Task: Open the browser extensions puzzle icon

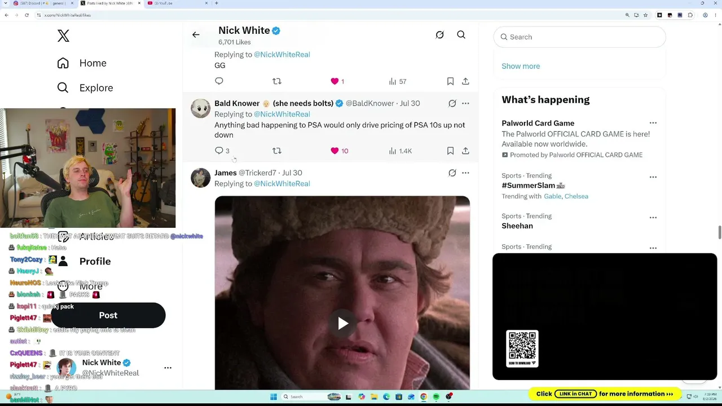Action: (x=690, y=15)
